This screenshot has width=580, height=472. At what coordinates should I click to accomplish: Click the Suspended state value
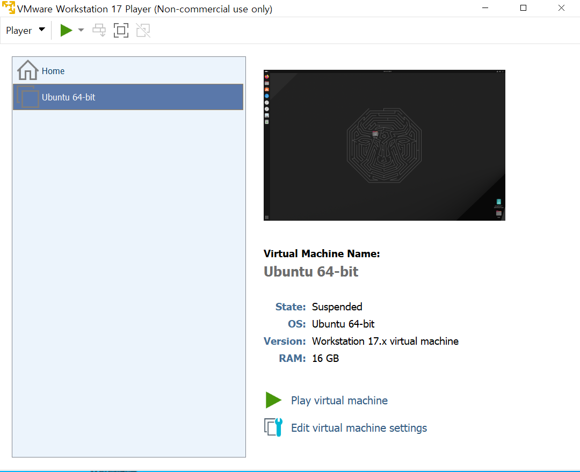[x=337, y=307]
